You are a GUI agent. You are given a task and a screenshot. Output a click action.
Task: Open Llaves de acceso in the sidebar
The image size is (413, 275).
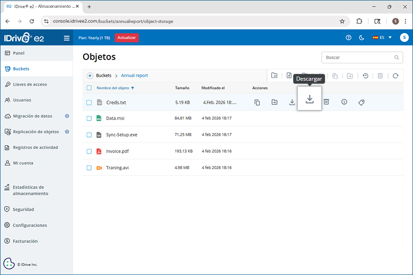pos(30,84)
